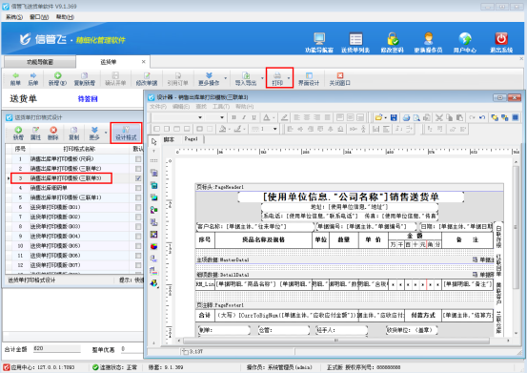The image size is (527, 373).
Task: Check default checkbox for 送货单打印模板(B01)
Action: (x=138, y=207)
